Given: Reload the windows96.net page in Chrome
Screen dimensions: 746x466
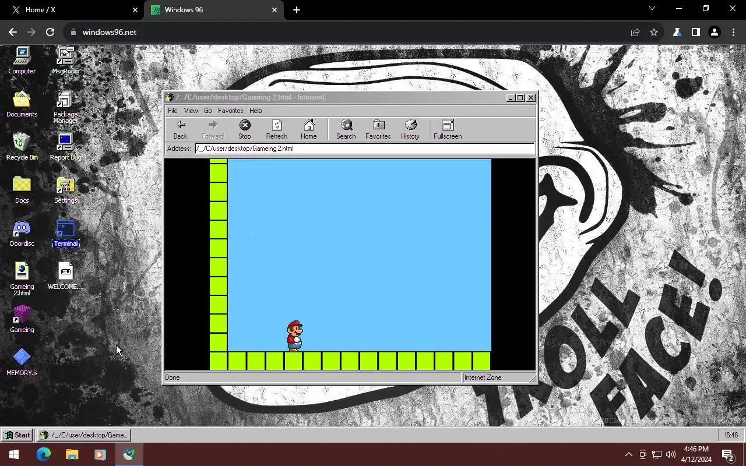Looking at the screenshot, I should coord(50,32).
